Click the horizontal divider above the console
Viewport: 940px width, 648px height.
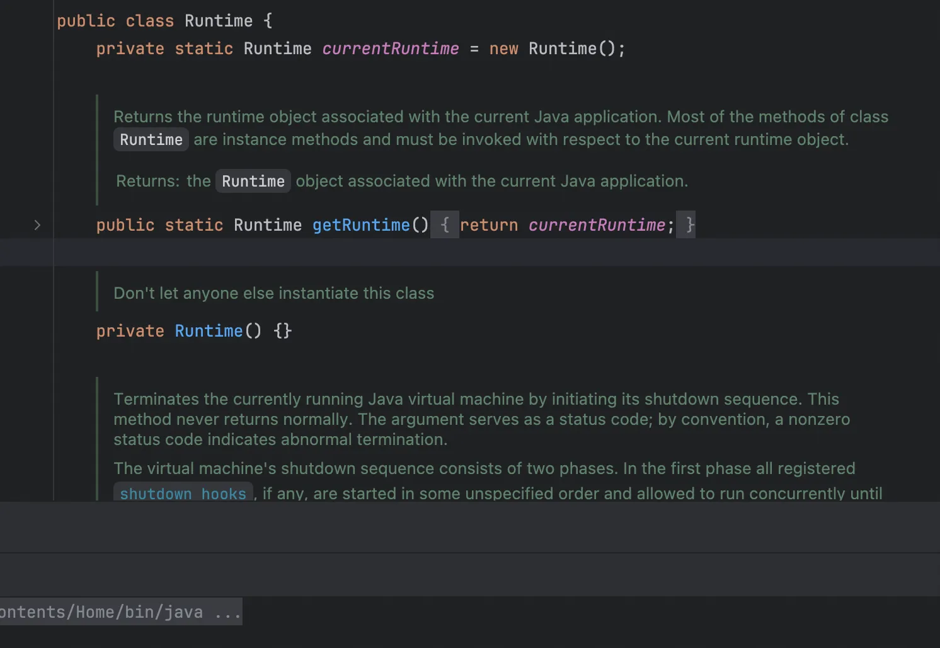point(470,553)
